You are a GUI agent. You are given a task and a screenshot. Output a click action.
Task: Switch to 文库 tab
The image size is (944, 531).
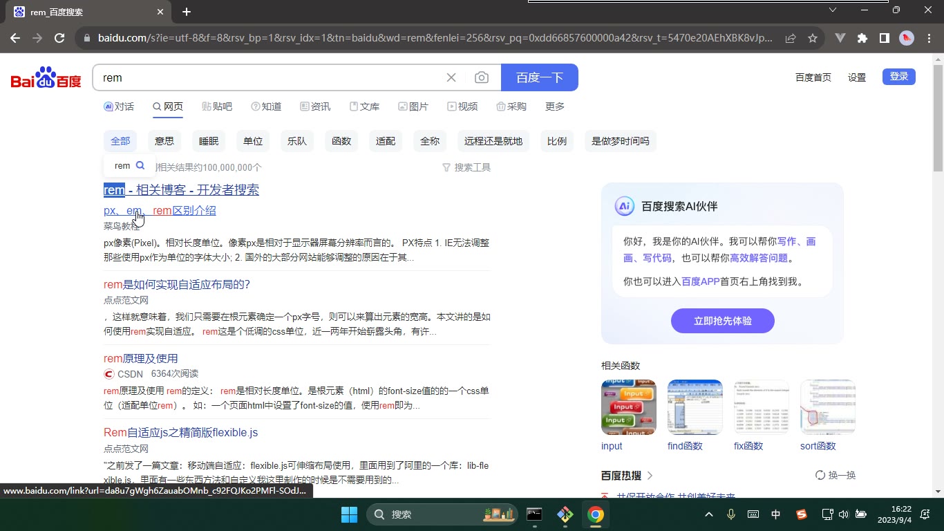pyautogui.click(x=364, y=106)
